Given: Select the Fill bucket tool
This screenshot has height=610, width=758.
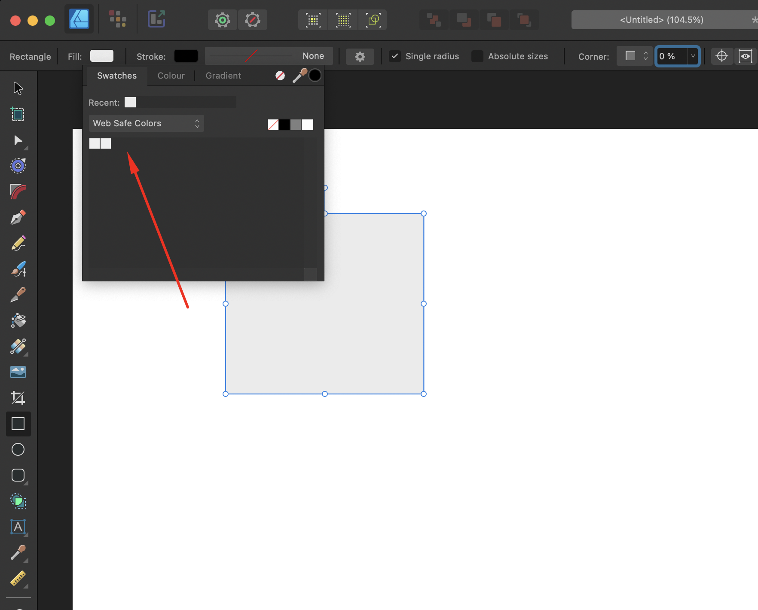Looking at the screenshot, I should coord(18,320).
